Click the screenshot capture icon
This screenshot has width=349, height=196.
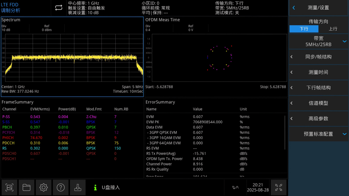click(9, 188)
